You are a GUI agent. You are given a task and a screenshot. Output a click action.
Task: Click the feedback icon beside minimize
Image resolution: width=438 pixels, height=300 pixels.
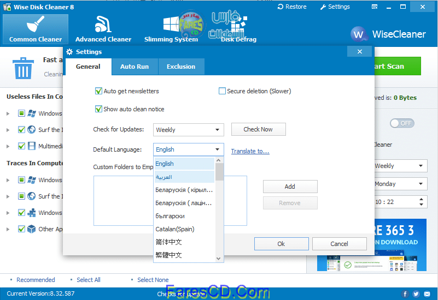click(375, 7)
